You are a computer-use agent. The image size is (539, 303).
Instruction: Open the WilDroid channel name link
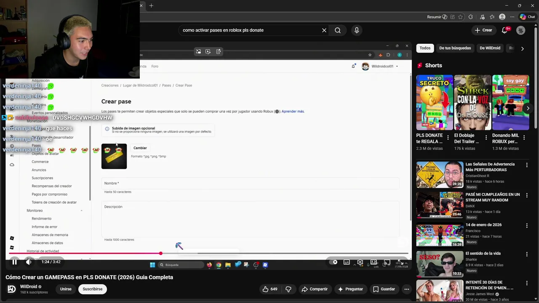click(29, 287)
